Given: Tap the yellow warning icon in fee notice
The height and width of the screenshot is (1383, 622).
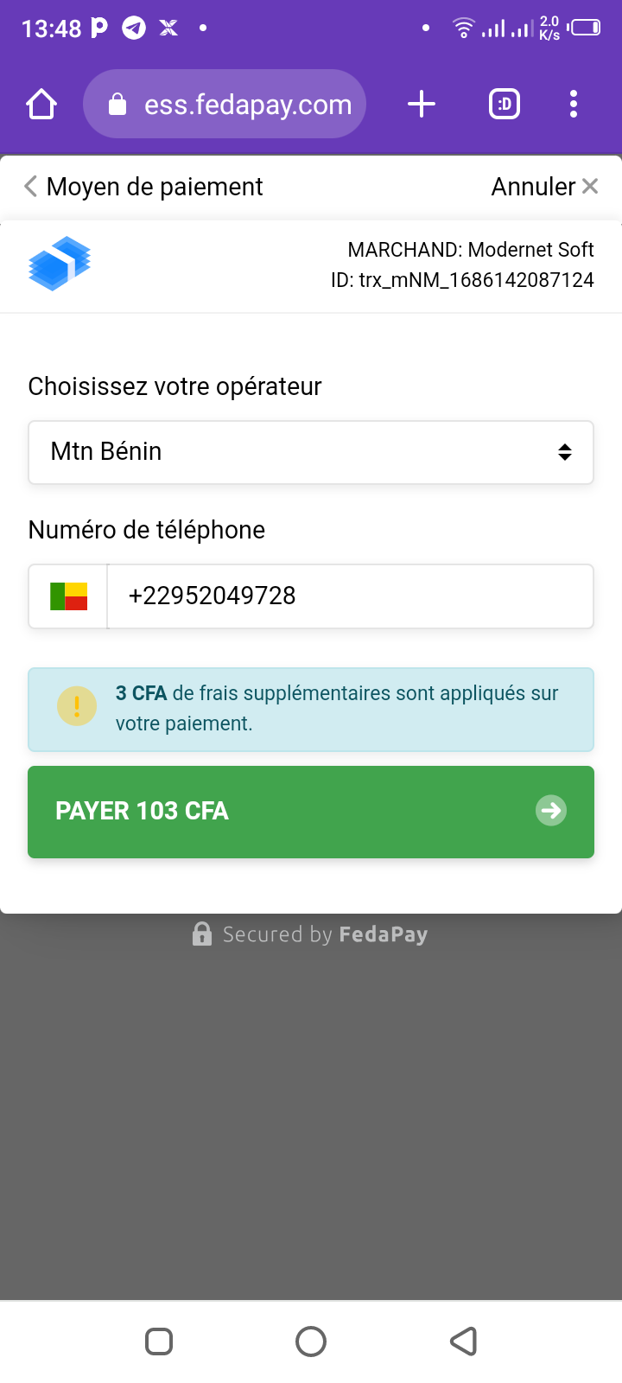Looking at the screenshot, I should [77, 706].
